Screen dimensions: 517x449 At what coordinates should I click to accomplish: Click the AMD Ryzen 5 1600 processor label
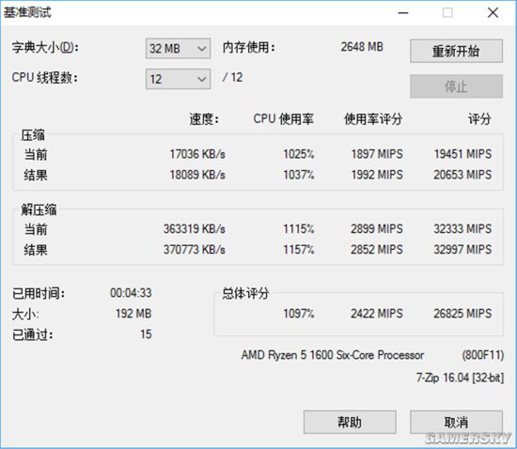click(x=333, y=355)
